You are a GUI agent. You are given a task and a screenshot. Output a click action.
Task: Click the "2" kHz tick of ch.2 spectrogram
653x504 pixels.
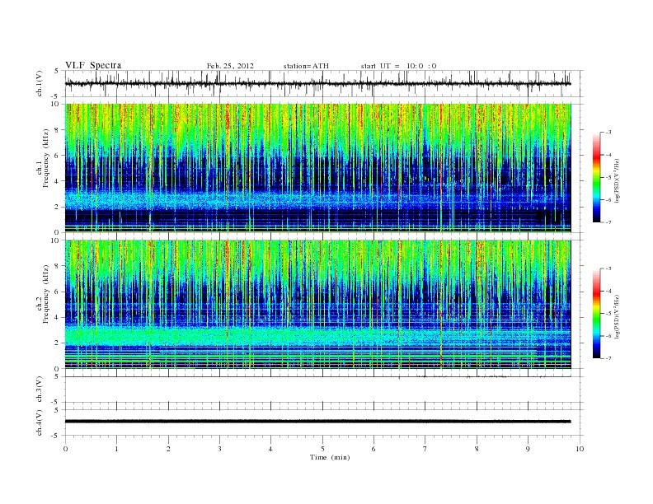58,343
